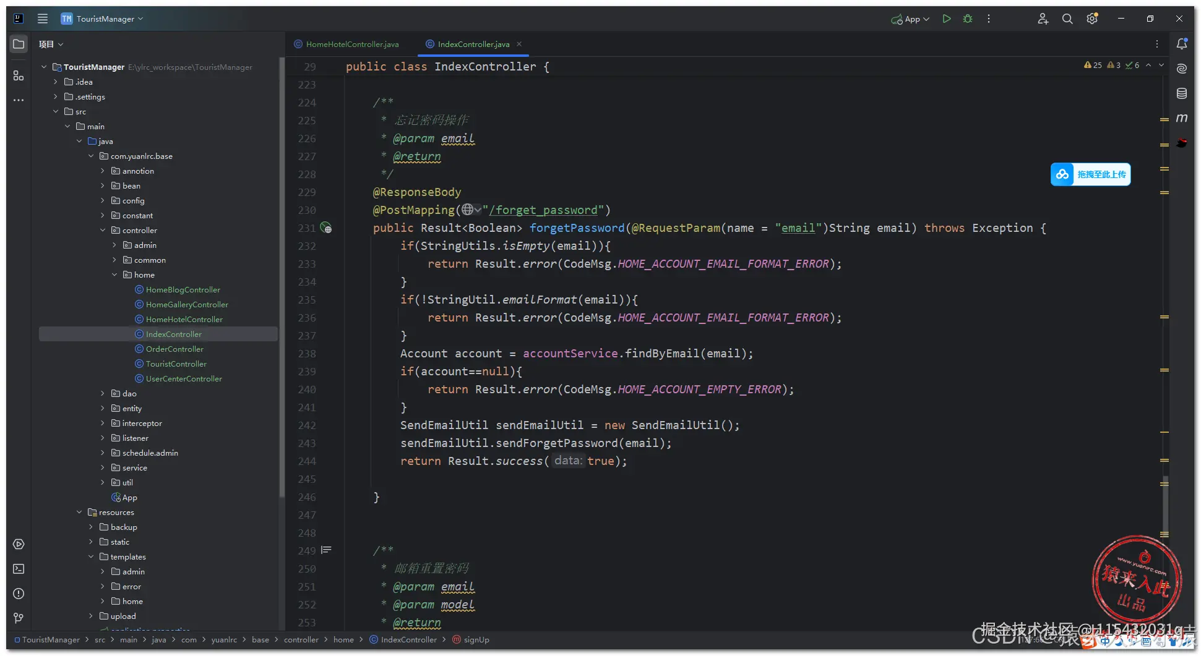Collapse the home controller package
1201x656 pixels.
tap(114, 275)
